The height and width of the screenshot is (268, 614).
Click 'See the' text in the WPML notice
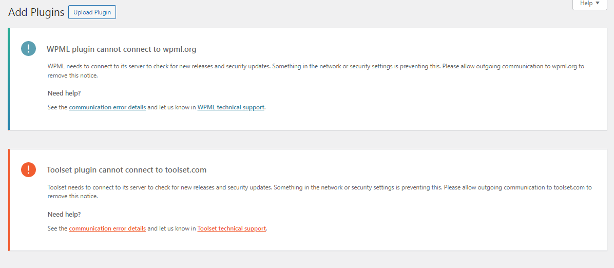57,107
